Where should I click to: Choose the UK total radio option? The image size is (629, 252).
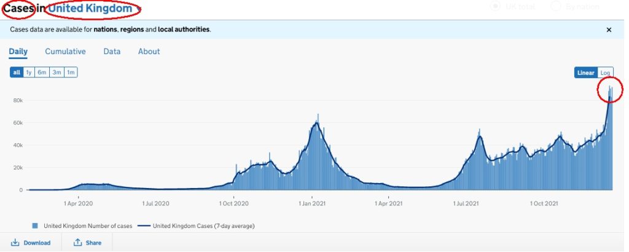pos(496,6)
